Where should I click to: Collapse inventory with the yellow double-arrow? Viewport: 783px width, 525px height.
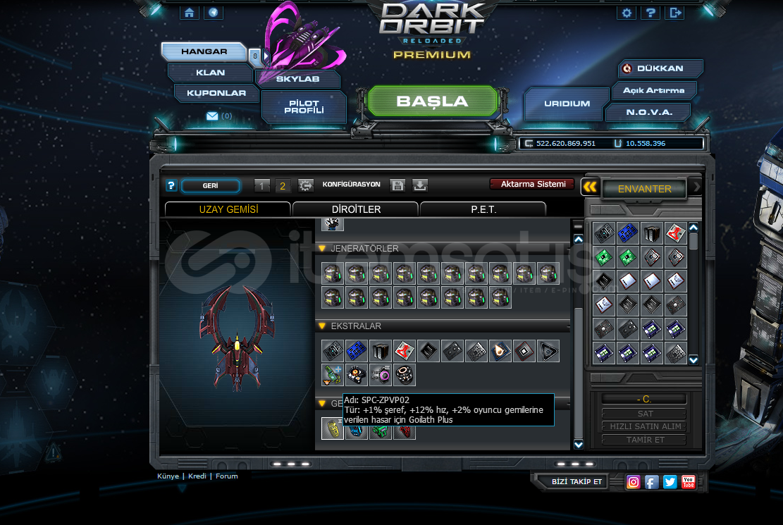point(590,187)
